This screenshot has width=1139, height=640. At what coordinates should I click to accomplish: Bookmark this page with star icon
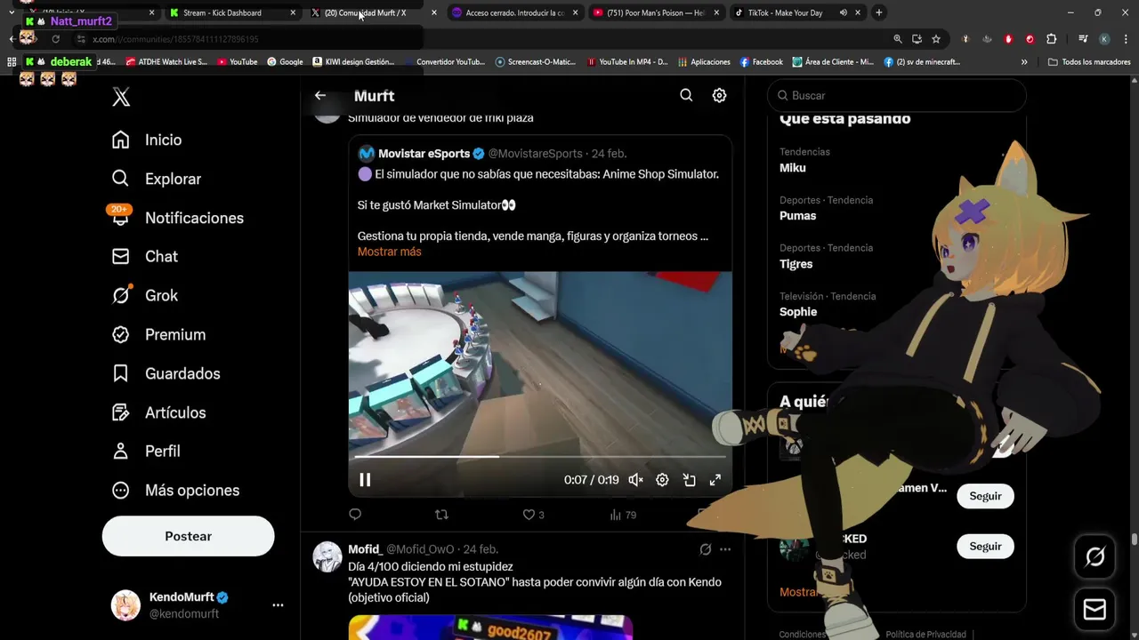(x=936, y=39)
